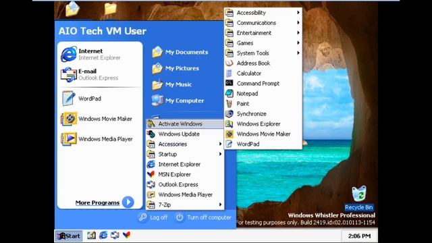Screen dimensions: 432x243
Task: Select MSN Explorer text in programs menu
Action: [x=175, y=174]
